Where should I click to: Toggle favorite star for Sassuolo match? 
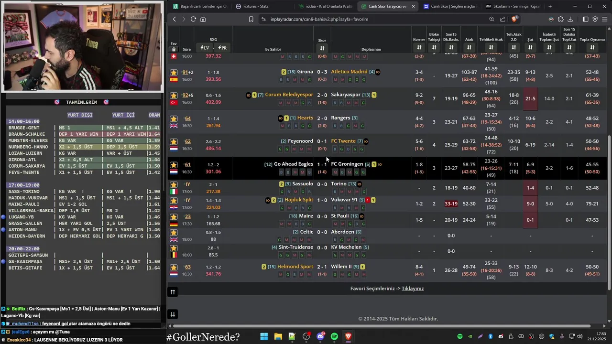[x=174, y=184]
